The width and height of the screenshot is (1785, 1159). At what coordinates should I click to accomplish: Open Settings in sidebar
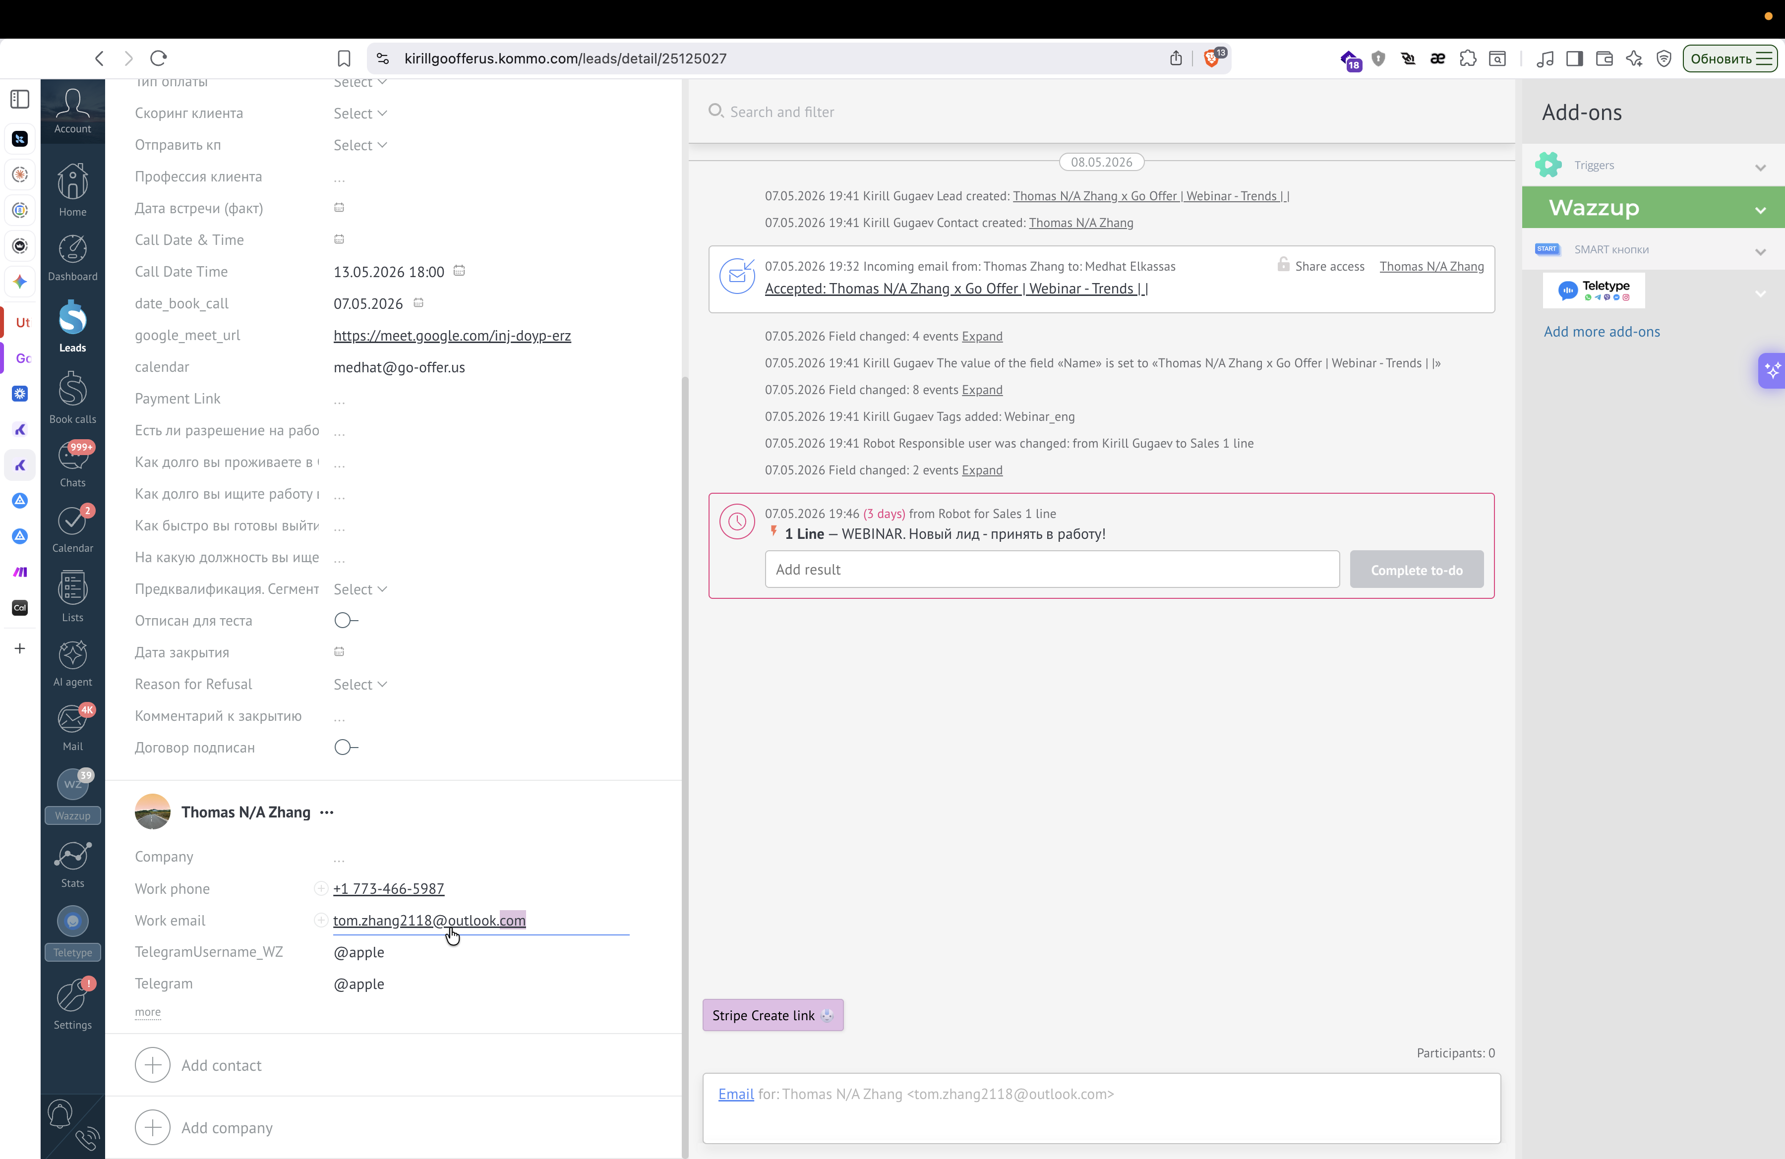click(x=73, y=1004)
